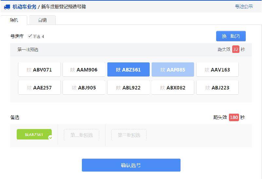Click the truck icon beside 机动车业务
The width and height of the screenshot is (262, 179).
tap(7, 7)
